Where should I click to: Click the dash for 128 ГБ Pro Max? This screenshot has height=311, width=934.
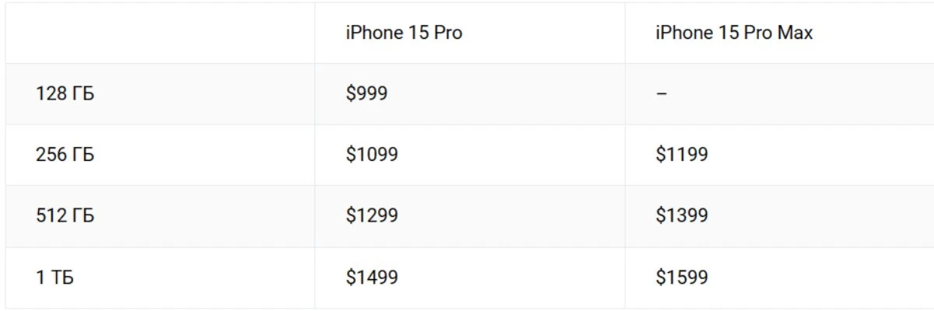(x=661, y=94)
